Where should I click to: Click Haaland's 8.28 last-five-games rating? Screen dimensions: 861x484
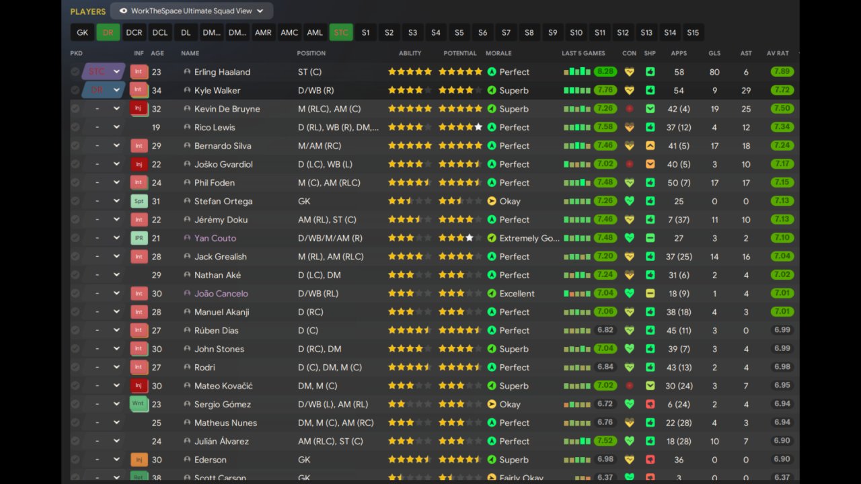click(605, 72)
